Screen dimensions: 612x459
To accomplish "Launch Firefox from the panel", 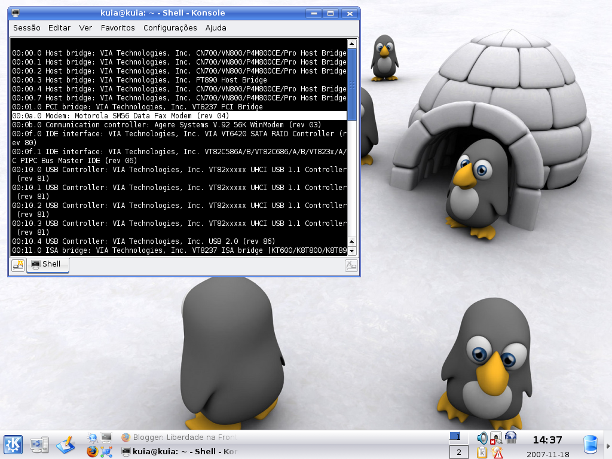I will click(93, 452).
